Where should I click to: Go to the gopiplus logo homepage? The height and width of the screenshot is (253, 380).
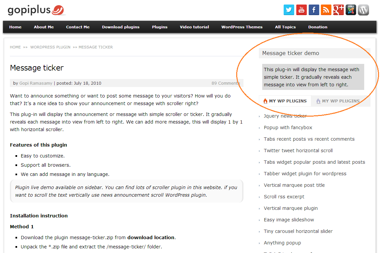[36, 10]
